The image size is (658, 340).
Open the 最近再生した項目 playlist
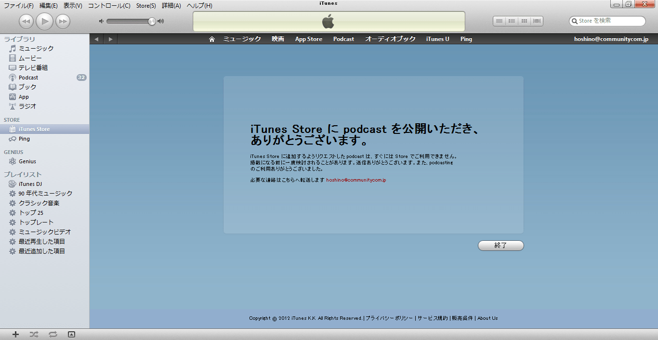44,241
